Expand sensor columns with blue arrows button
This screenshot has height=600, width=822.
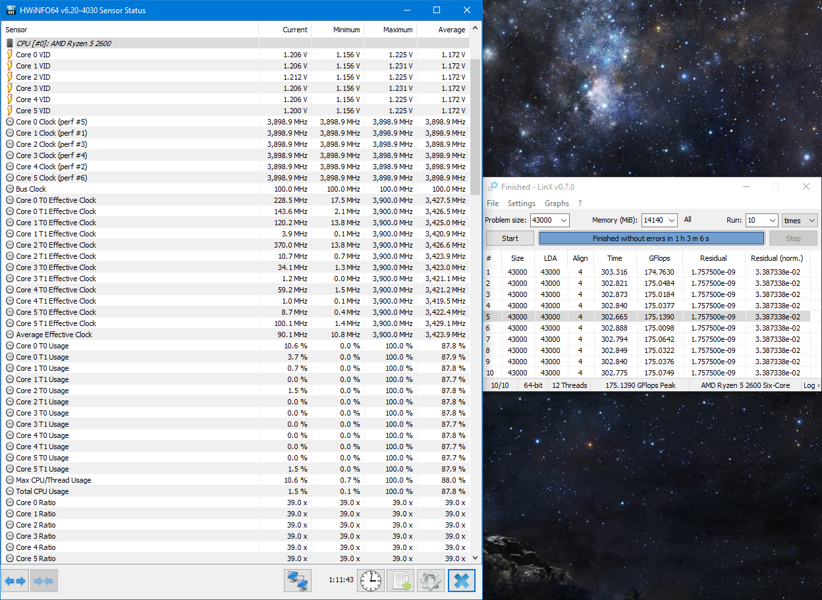click(15, 580)
